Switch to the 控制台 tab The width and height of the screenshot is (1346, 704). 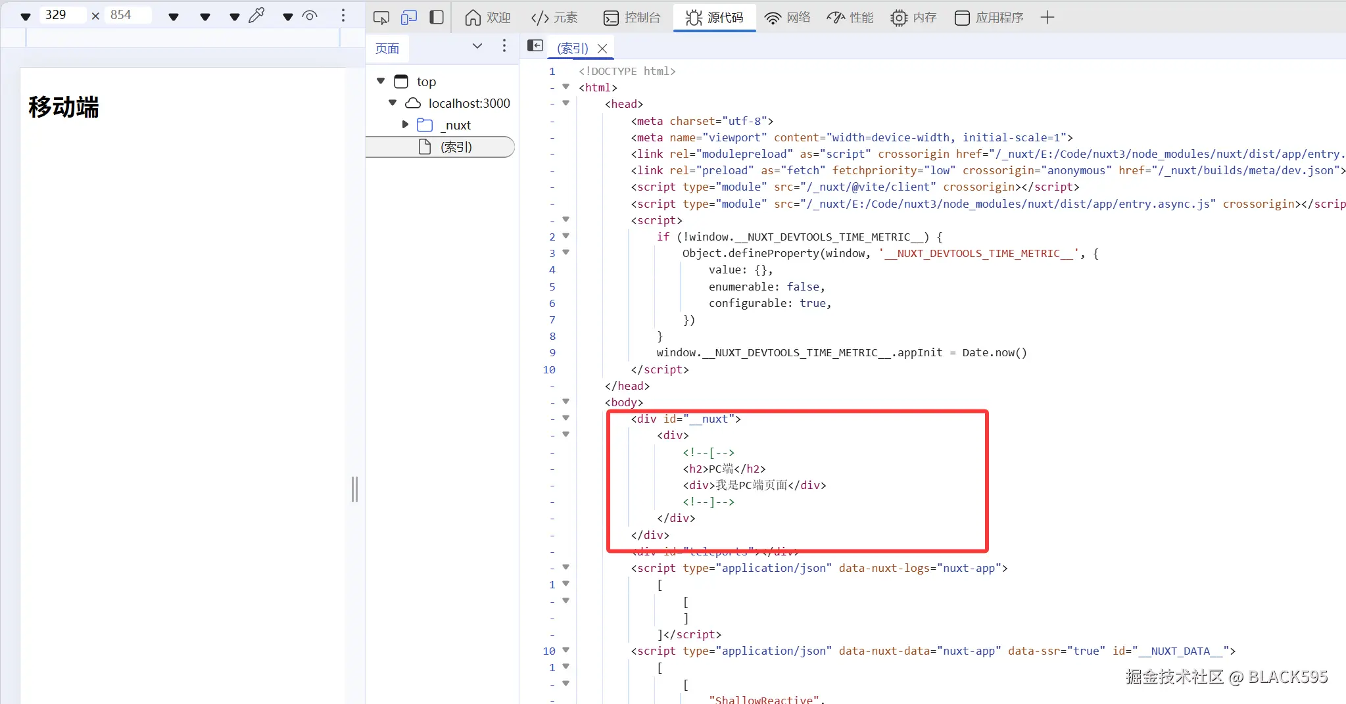tap(632, 18)
